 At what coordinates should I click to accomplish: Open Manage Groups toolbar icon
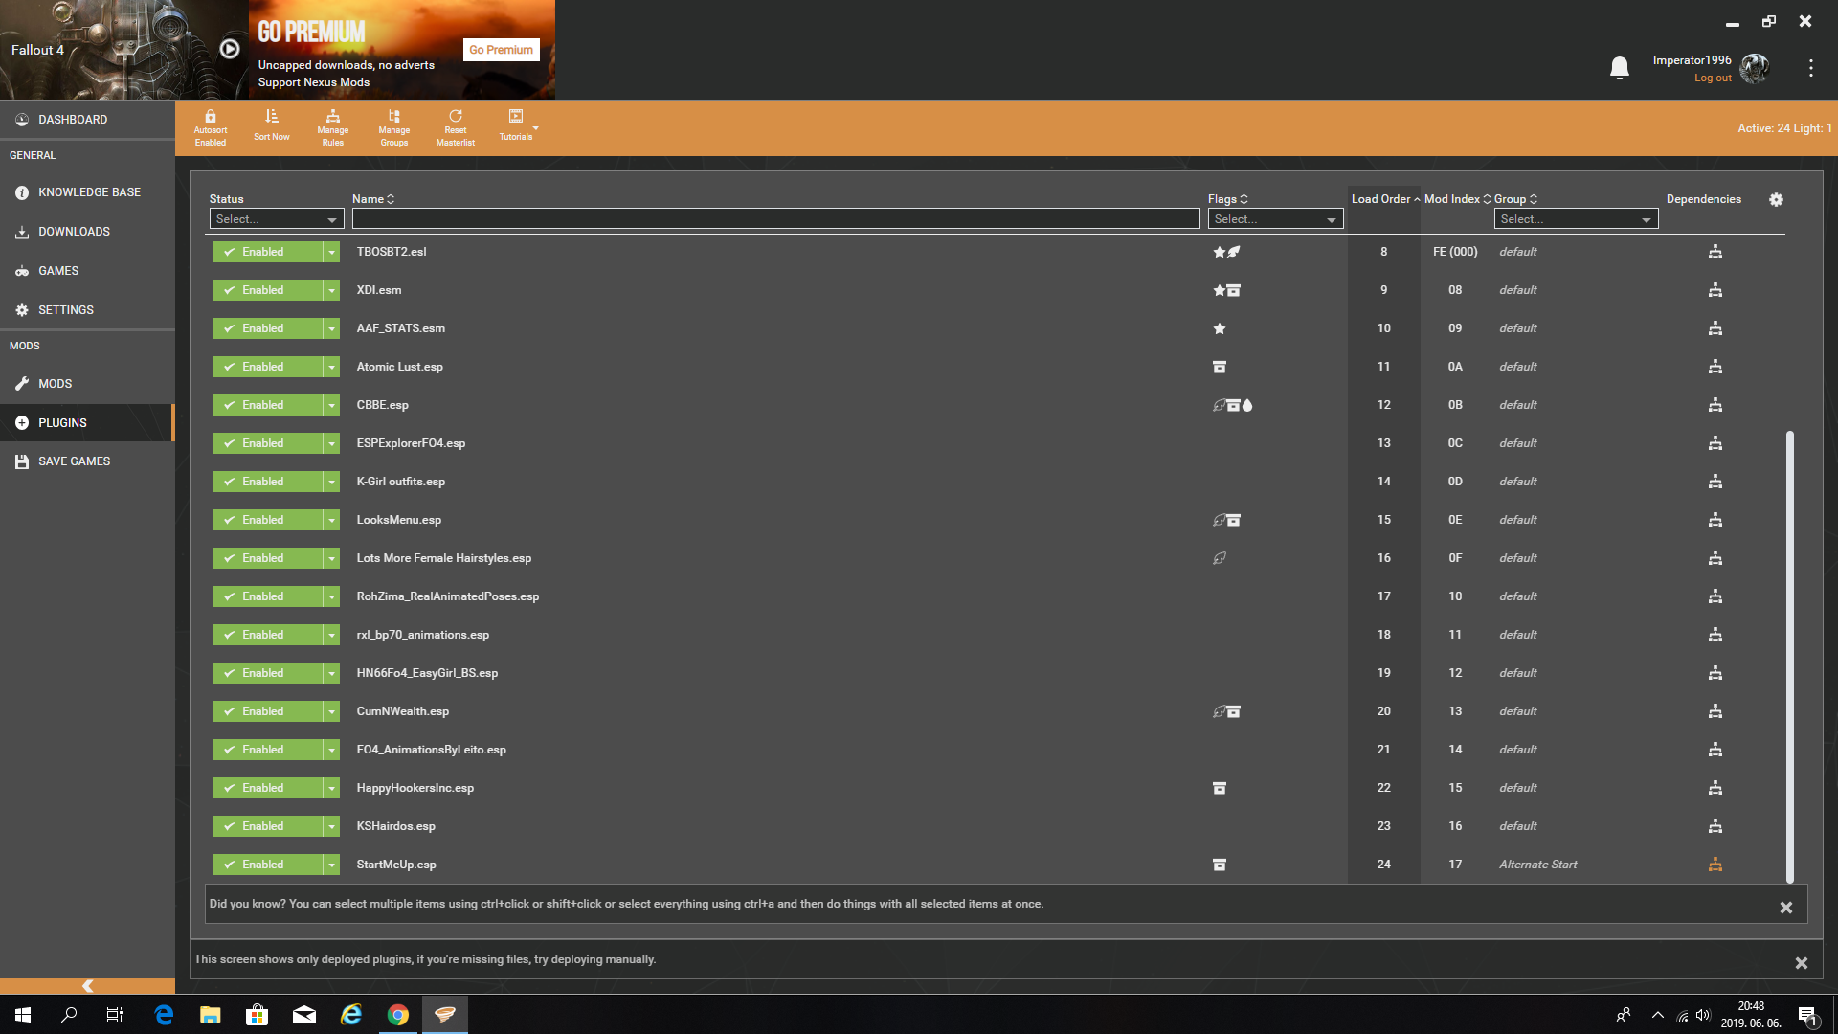pyautogui.click(x=393, y=116)
